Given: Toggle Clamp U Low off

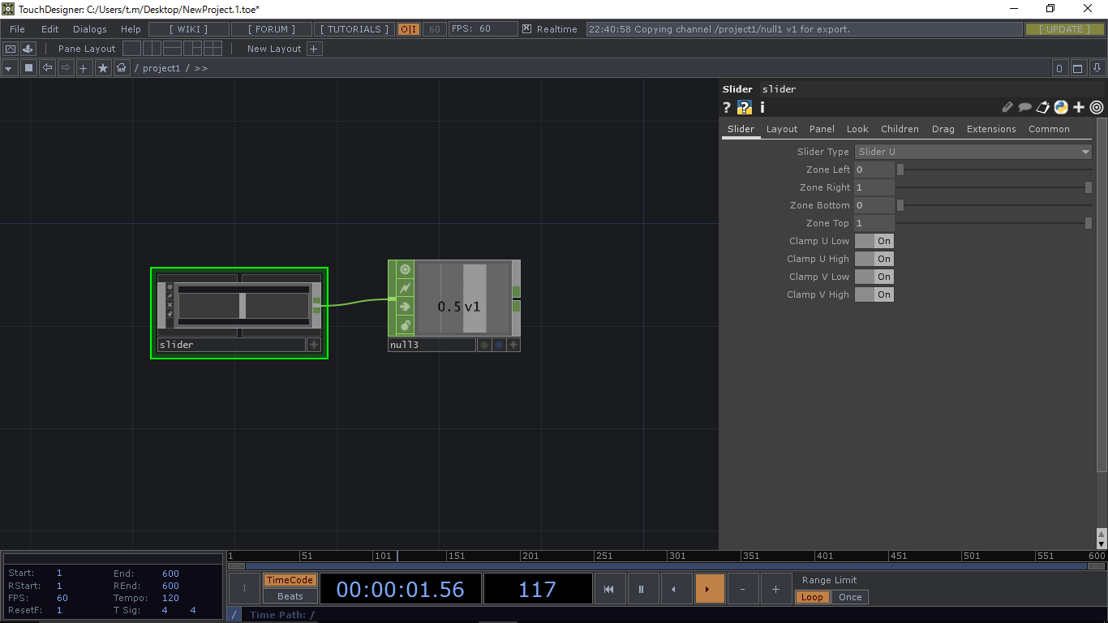Looking at the screenshot, I should click(x=874, y=240).
